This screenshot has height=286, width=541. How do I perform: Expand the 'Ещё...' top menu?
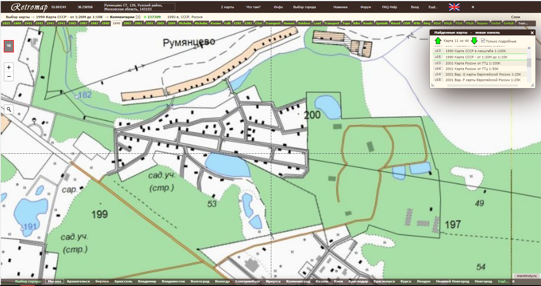(433, 7)
